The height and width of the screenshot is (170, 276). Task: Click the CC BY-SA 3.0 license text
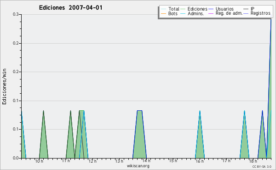point(262,166)
